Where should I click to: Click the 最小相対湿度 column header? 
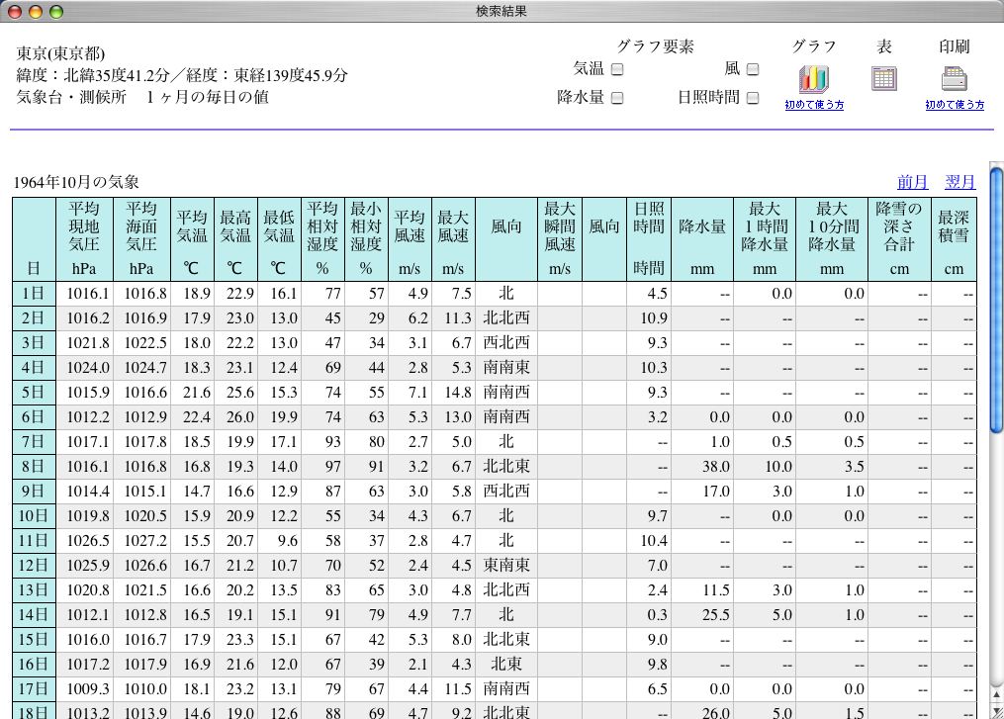tap(366, 239)
